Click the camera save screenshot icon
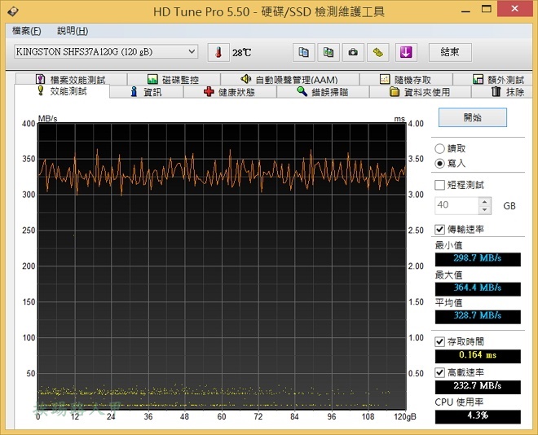The height and width of the screenshot is (435, 538). point(353,52)
